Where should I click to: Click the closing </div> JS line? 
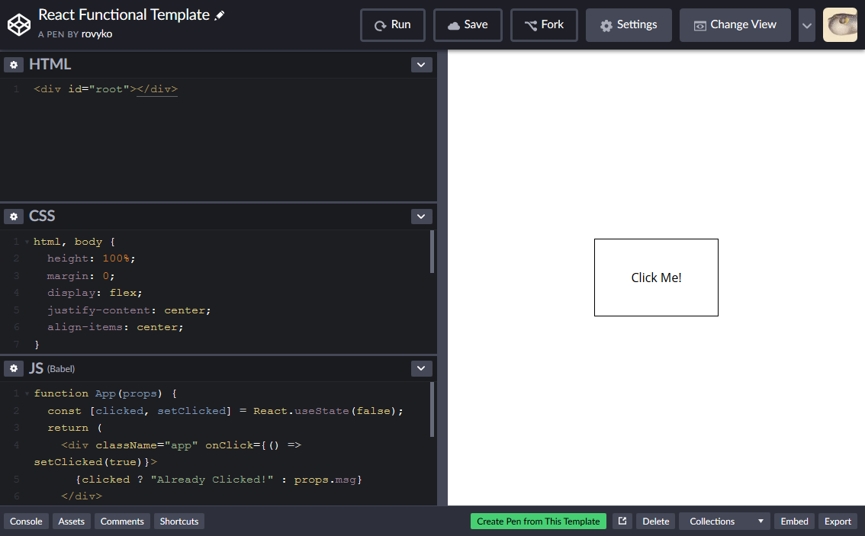pos(82,496)
